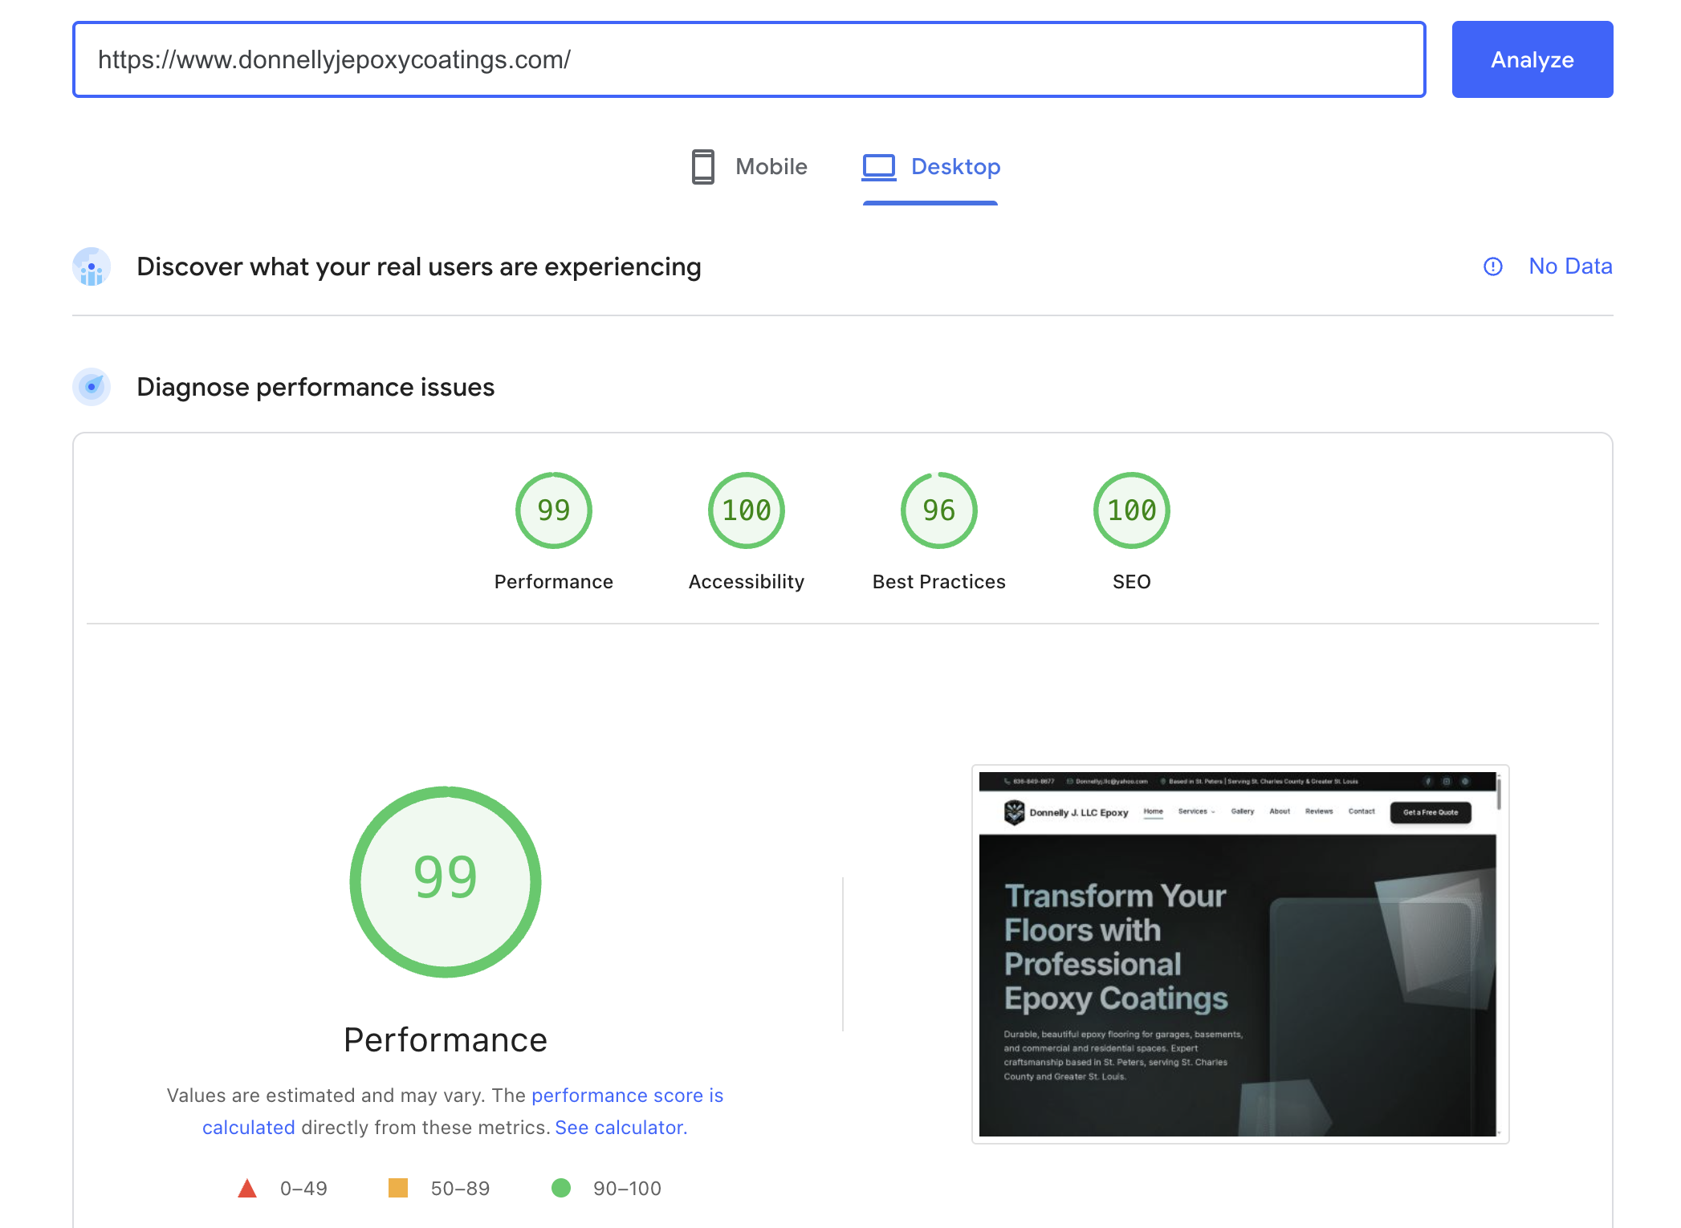Select Gallery in the preview navigation
The width and height of the screenshot is (1681, 1228).
pyautogui.click(x=1243, y=811)
